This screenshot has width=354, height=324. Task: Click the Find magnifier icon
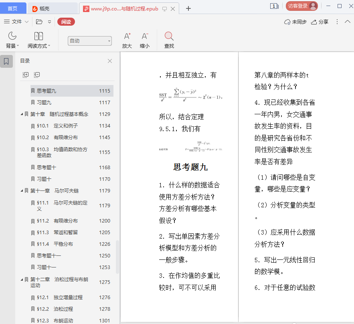point(169,36)
